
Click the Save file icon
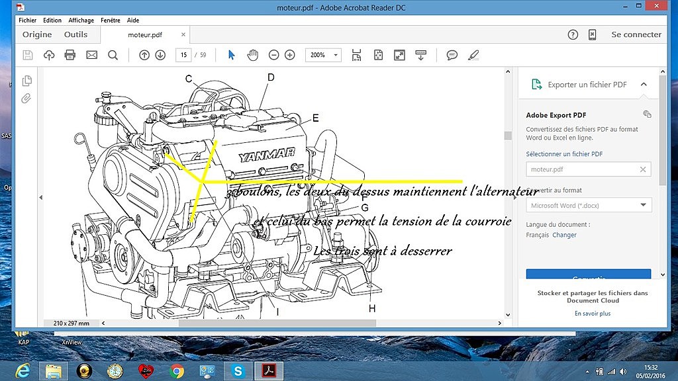[28, 55]
